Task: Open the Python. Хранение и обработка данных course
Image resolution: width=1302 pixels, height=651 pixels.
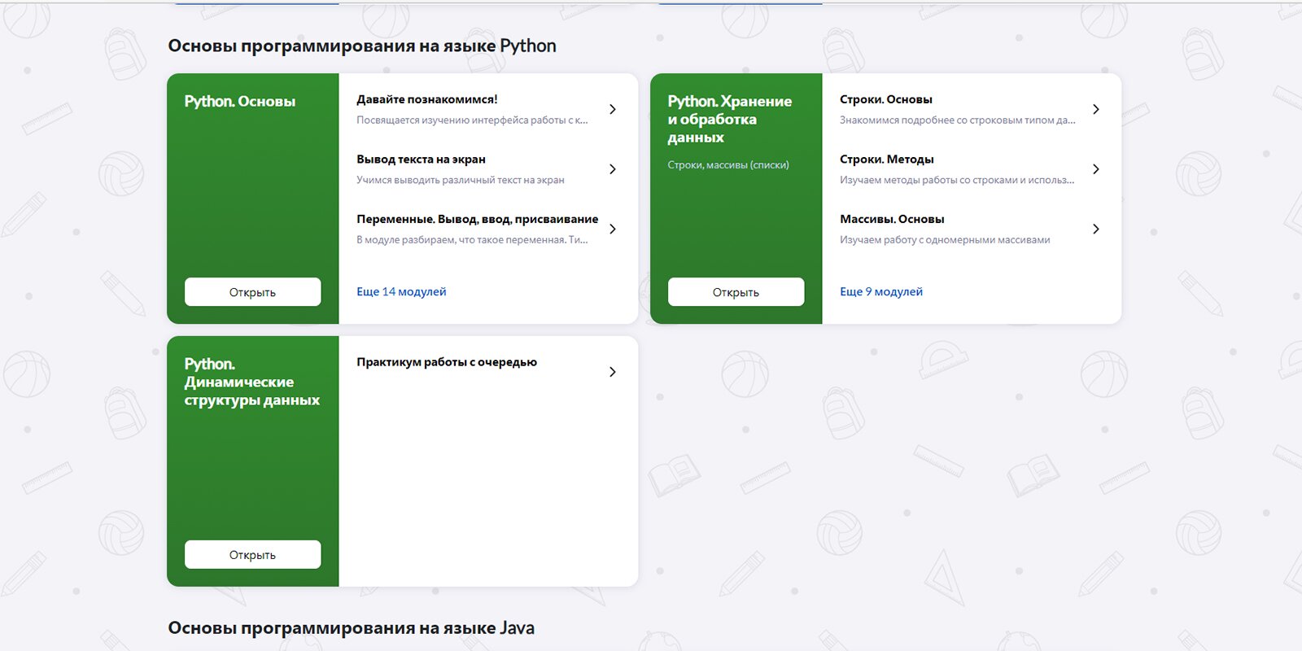Action: click(736, 292)
